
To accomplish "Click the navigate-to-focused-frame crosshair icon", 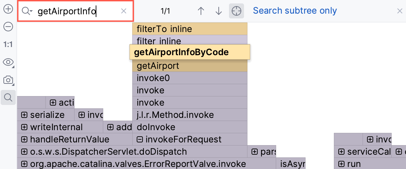I will pyautogui.click(x=236, y=11).
